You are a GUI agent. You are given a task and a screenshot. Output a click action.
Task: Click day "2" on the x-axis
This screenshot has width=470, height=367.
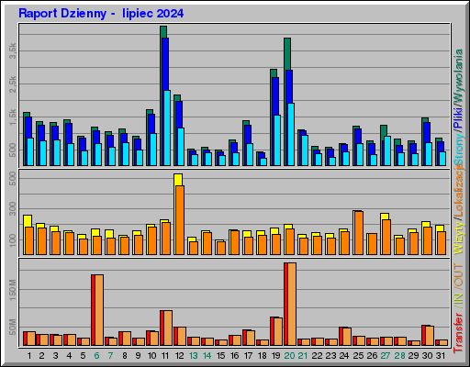[x=42, y=356]
